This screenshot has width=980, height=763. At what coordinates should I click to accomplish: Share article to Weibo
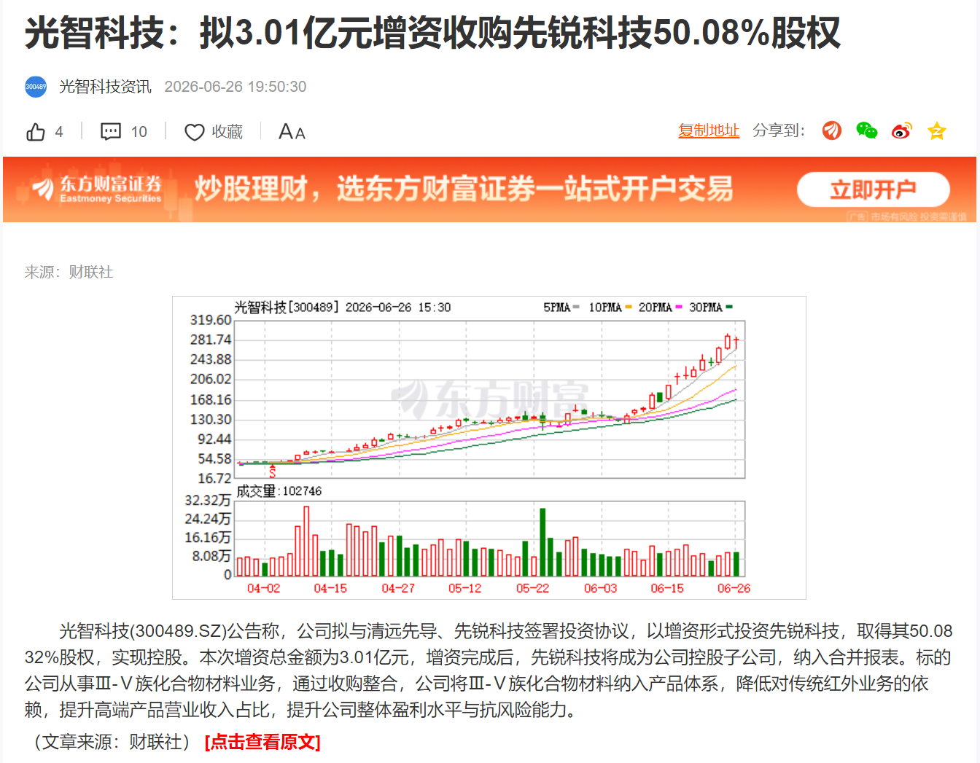tap(902, 130)
